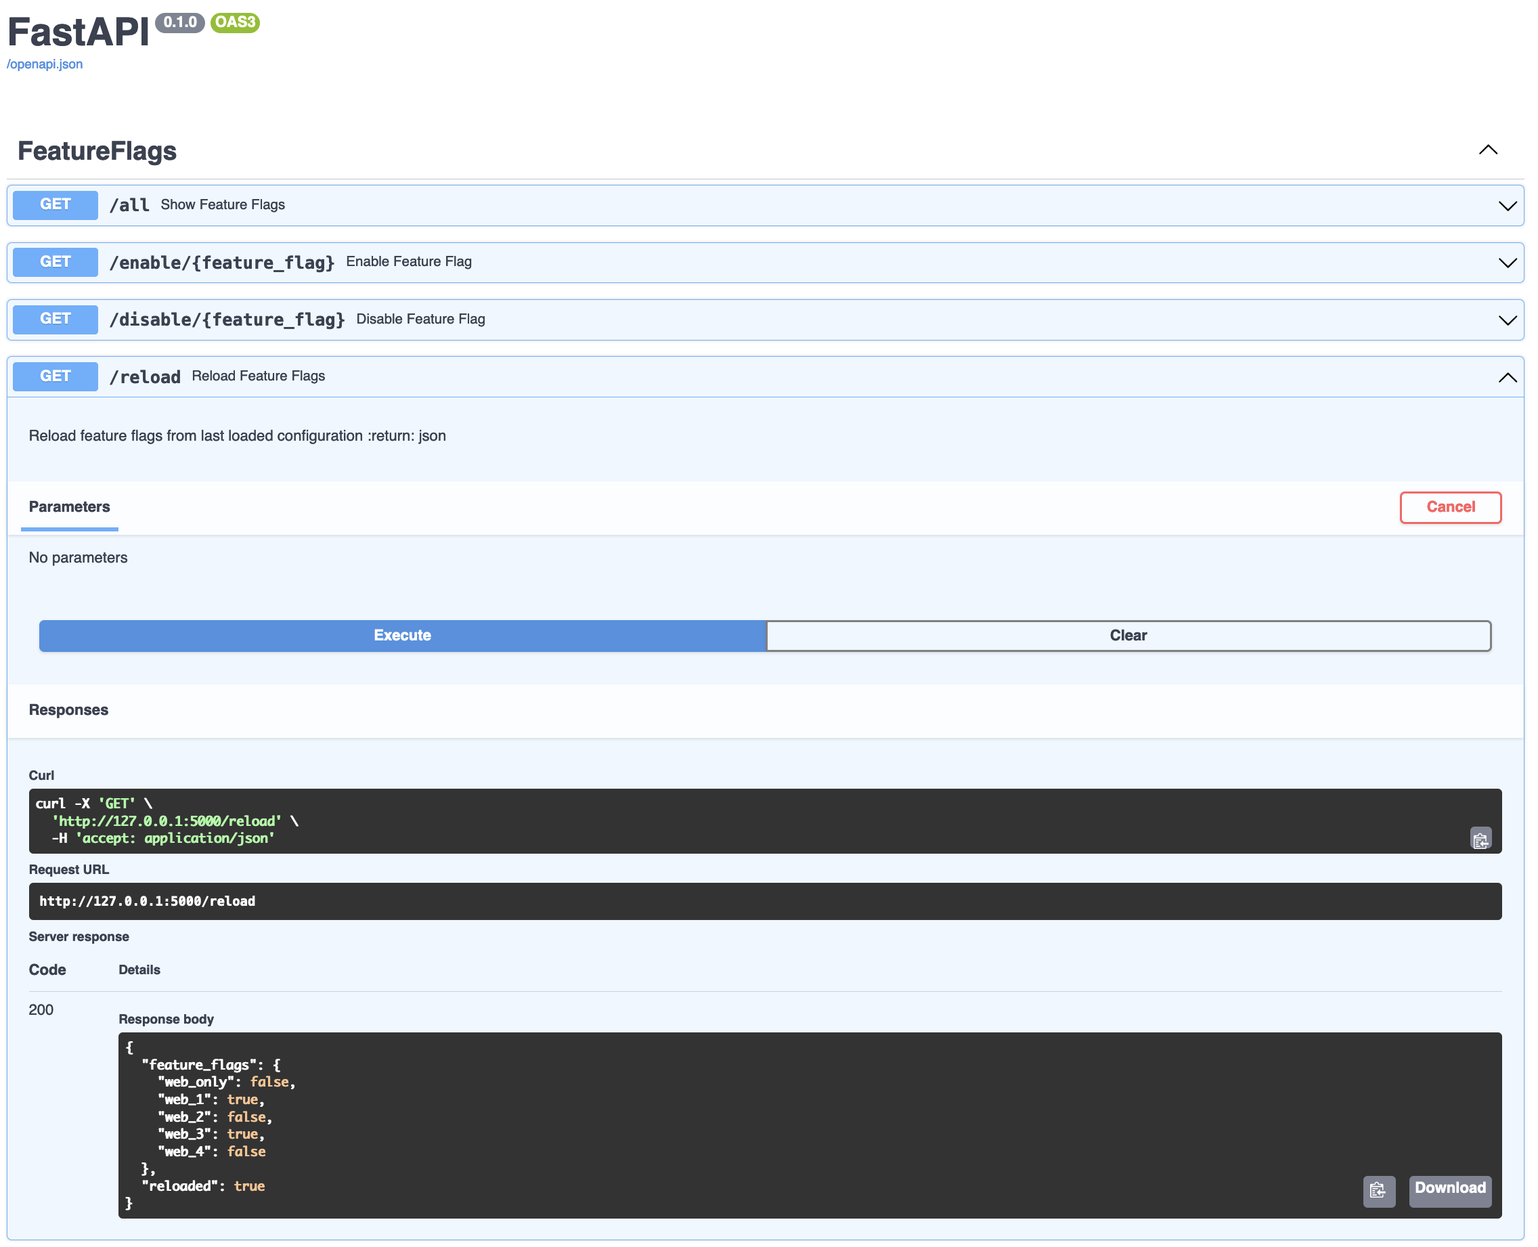
Task: Click the 'Server response' label
Action: point(79,937)
